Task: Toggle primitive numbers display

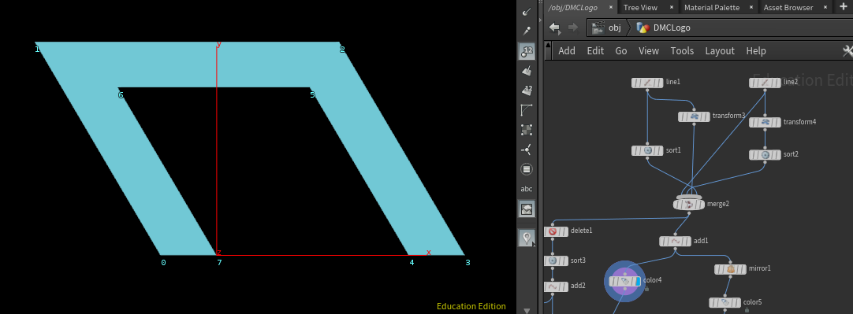Action: coord(527,91)
